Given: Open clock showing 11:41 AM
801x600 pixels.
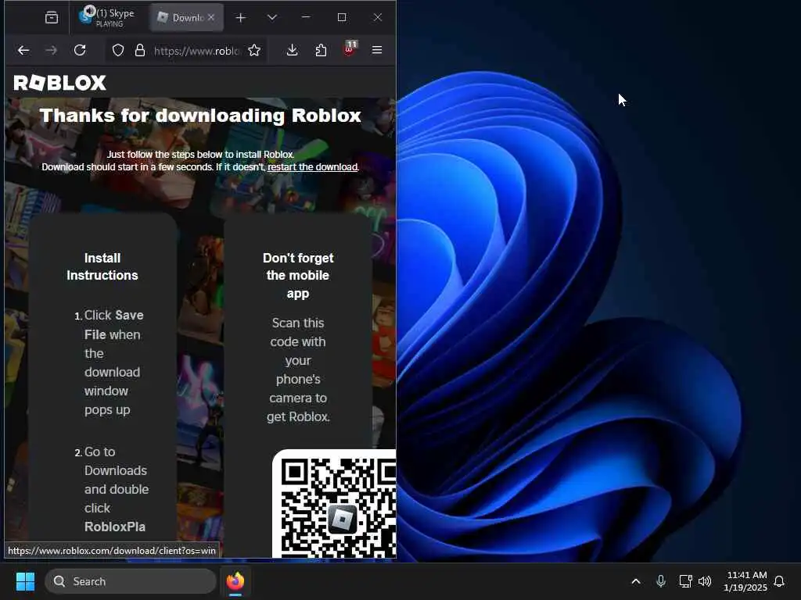Looking at the screenshot, I should (x=745, y=581).
